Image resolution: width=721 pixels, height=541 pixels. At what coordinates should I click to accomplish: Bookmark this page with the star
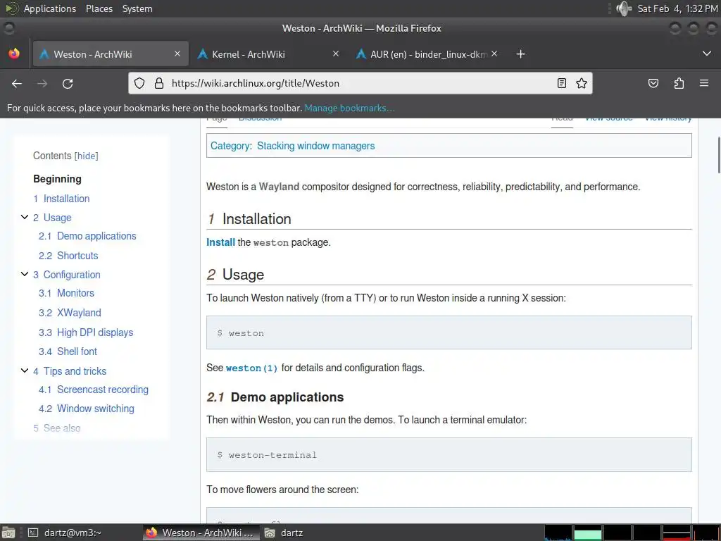pyautogui.click(x=581, y=83)
